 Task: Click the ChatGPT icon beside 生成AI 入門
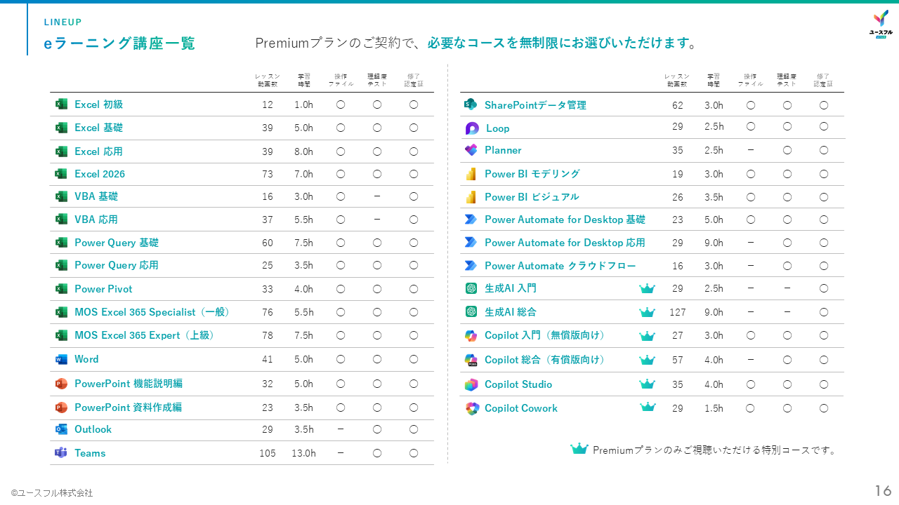471,288
